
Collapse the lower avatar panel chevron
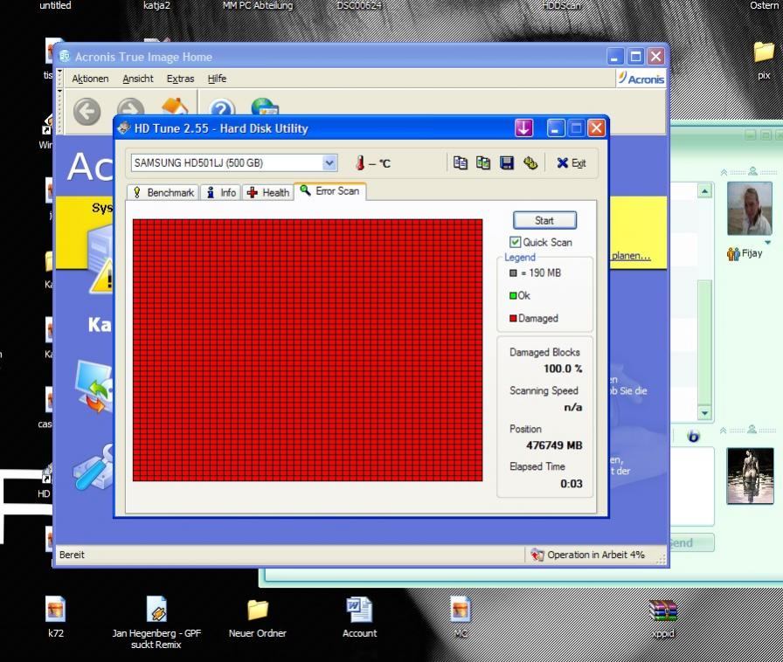(723, 431)
